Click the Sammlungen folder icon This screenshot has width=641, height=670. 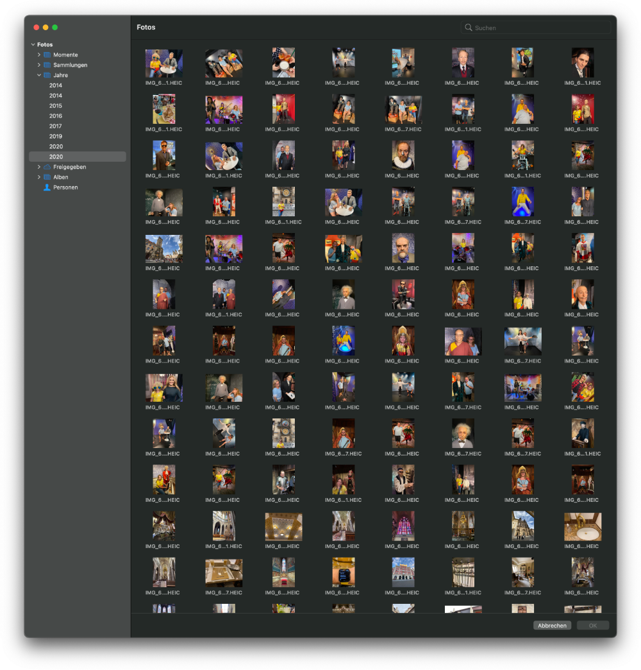[47, 65]
